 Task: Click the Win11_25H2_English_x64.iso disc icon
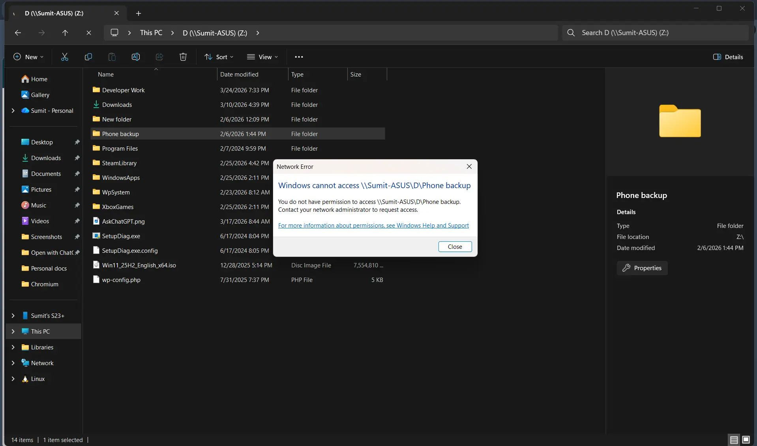coord(96,265)
